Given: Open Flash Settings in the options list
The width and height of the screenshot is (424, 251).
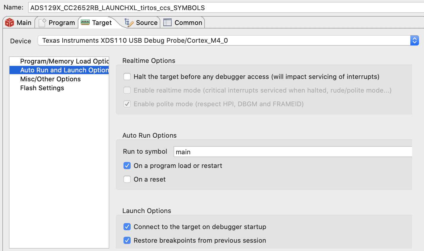Looking at the screenshot, I should coord(59,88).
